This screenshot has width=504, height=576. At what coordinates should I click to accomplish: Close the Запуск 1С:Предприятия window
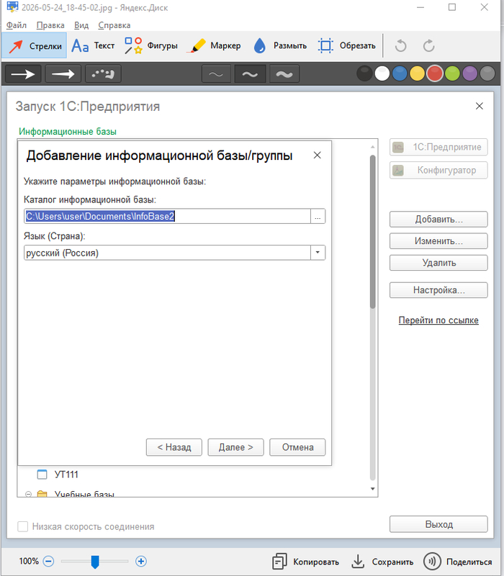(x=480, y=106)
